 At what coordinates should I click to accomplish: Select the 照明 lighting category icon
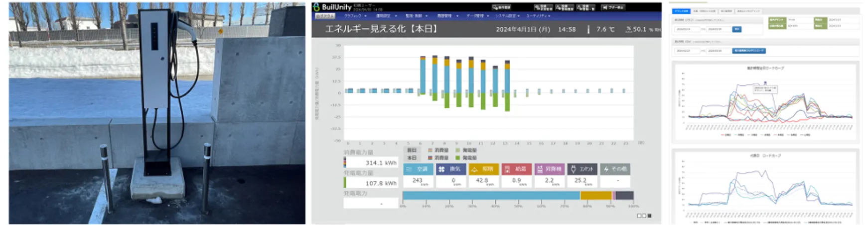coord(474,169)
